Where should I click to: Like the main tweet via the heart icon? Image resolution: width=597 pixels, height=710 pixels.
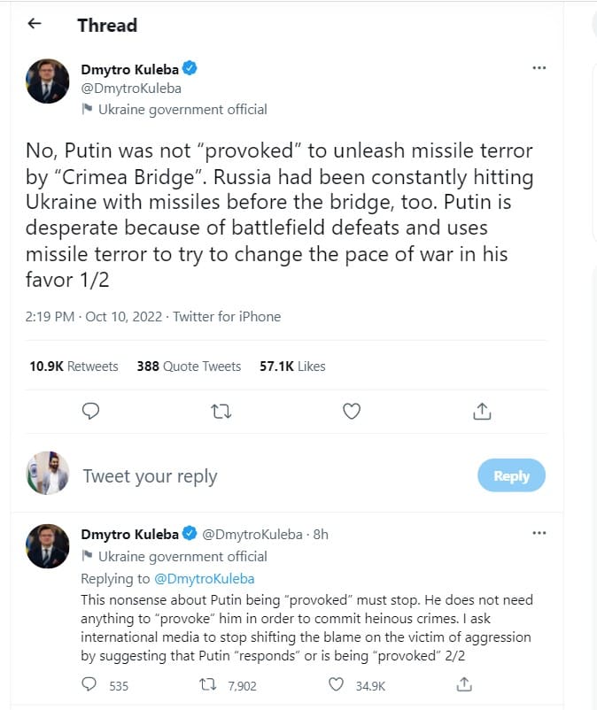point(351,411)
